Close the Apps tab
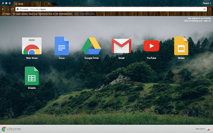The width and height of the screenshot is (213, 133). [49, 4]
